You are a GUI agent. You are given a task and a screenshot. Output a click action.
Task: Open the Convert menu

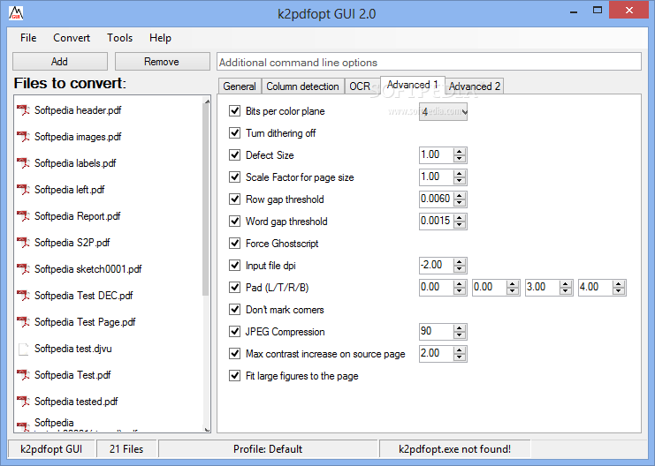[x=72, y=38]
